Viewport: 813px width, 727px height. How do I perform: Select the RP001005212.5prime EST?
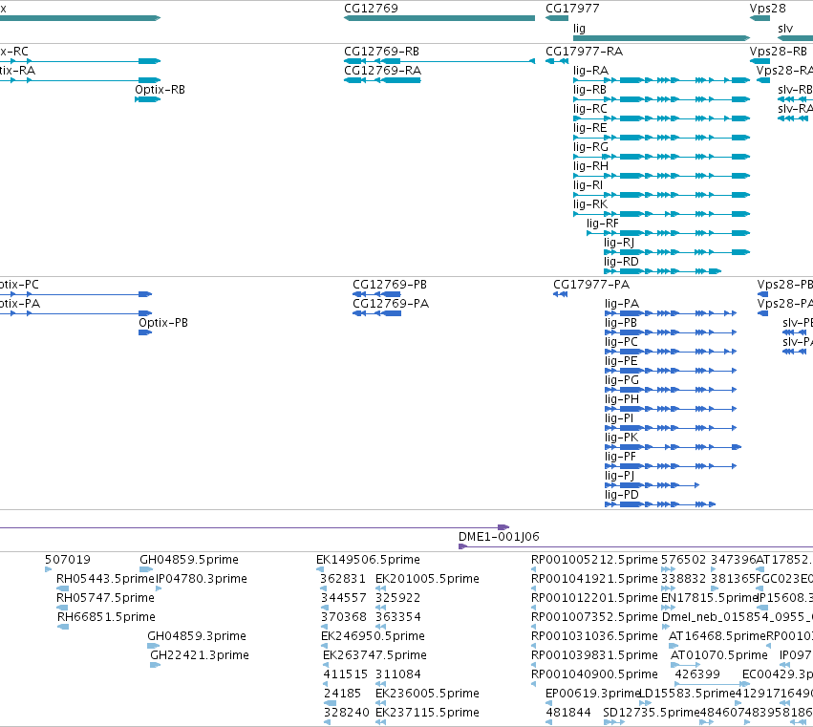tap(594, 560)
